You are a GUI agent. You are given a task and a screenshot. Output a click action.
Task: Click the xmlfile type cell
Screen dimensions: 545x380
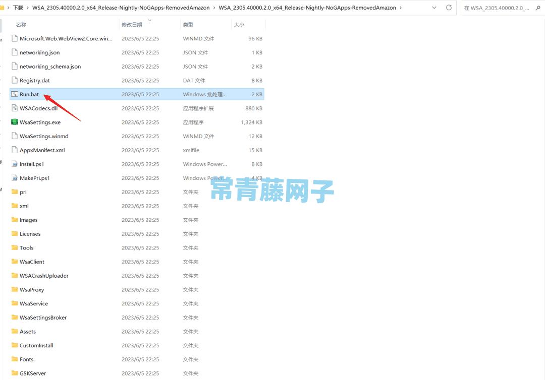191,150
